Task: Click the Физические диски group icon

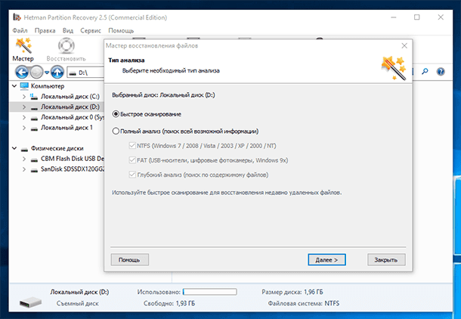Action: (24, 149)
